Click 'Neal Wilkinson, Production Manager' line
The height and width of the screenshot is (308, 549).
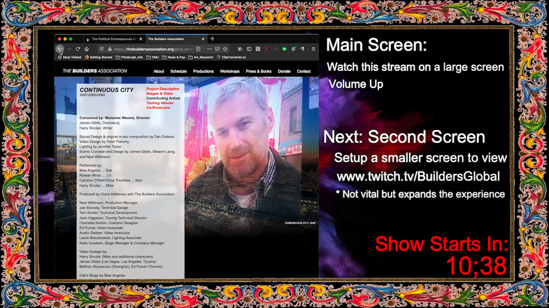[x=109, y=203]
